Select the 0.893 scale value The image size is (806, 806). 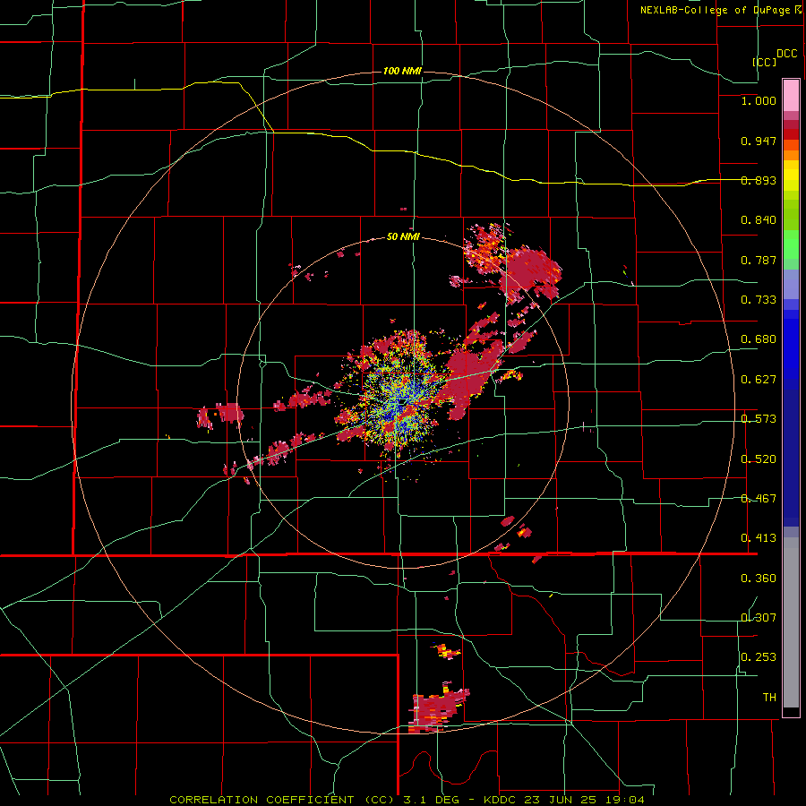(759, 180)
